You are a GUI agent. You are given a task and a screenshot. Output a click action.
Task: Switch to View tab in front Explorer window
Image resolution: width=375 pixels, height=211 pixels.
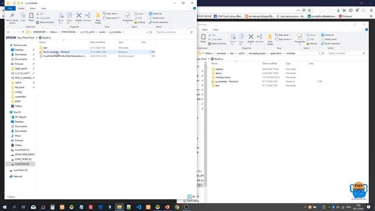pos(43,8)
